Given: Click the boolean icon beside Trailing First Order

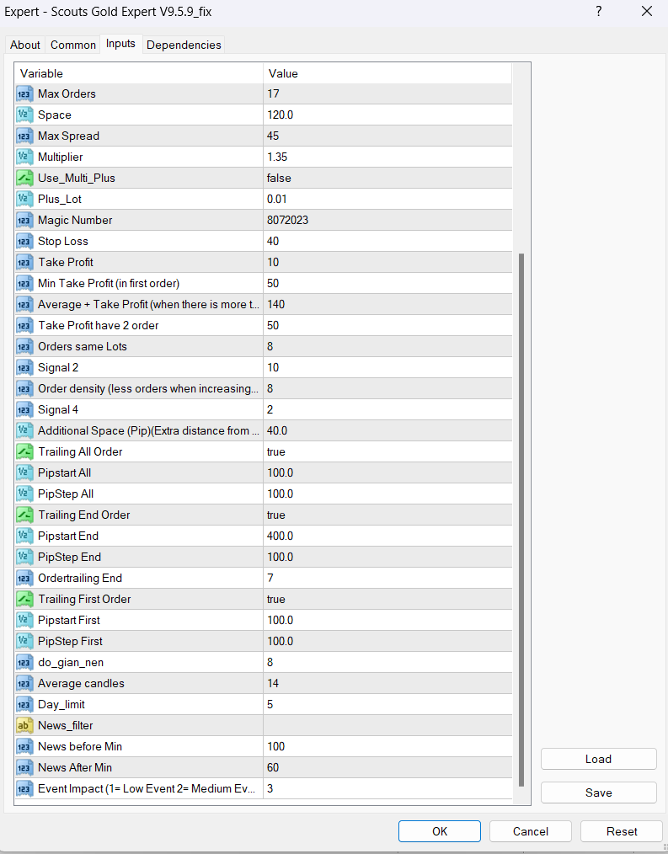Looking at the screenshot, I should [24, 599].
